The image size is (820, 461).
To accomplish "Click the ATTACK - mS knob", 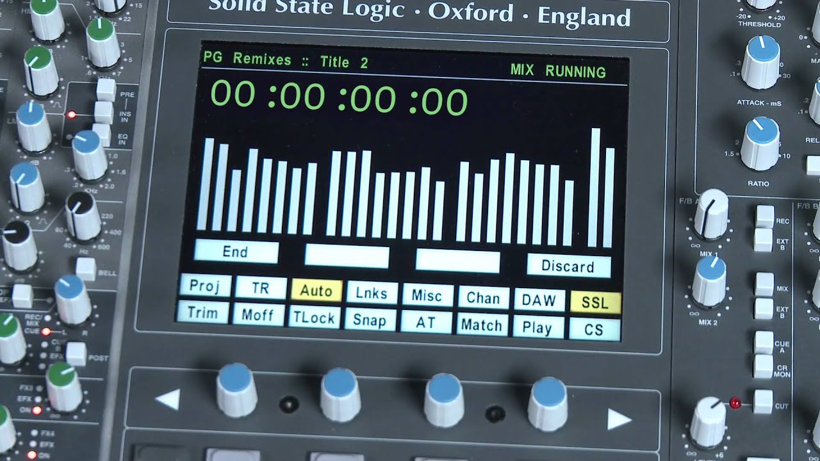I will 760,62.
